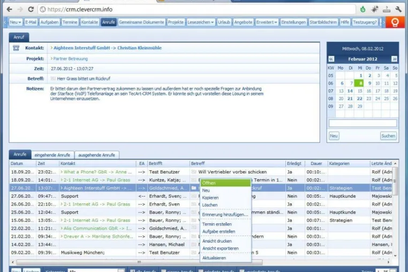408x272 pixels.
Task: Open the 'Partner Betreuung' project link
Action: click(70, 59)
